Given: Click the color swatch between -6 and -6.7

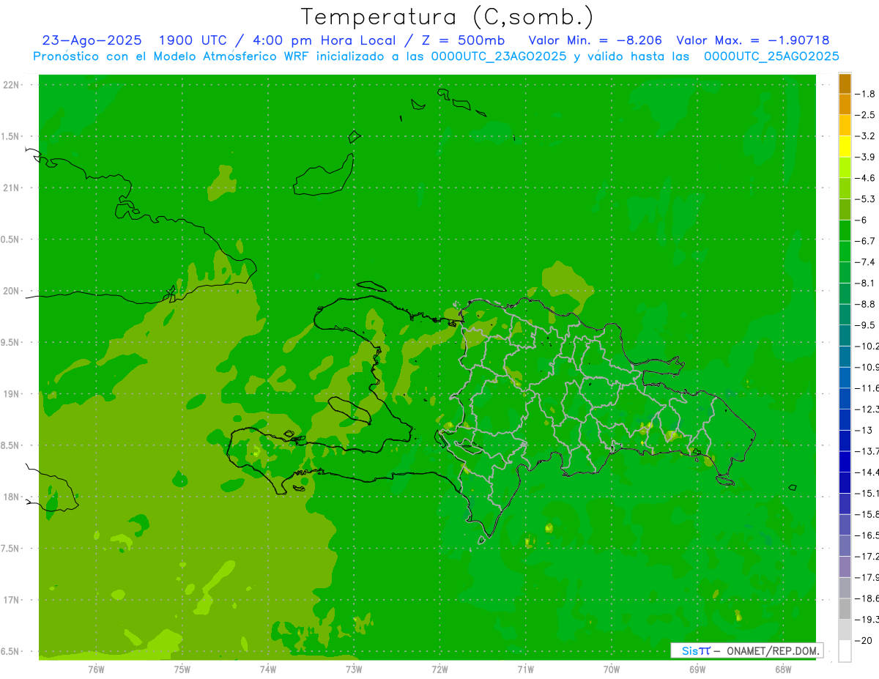Looking at the screenshot, I should click(x=845, y=231).
